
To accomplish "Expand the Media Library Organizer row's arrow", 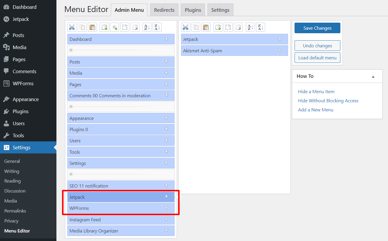I will click(166, 231).
